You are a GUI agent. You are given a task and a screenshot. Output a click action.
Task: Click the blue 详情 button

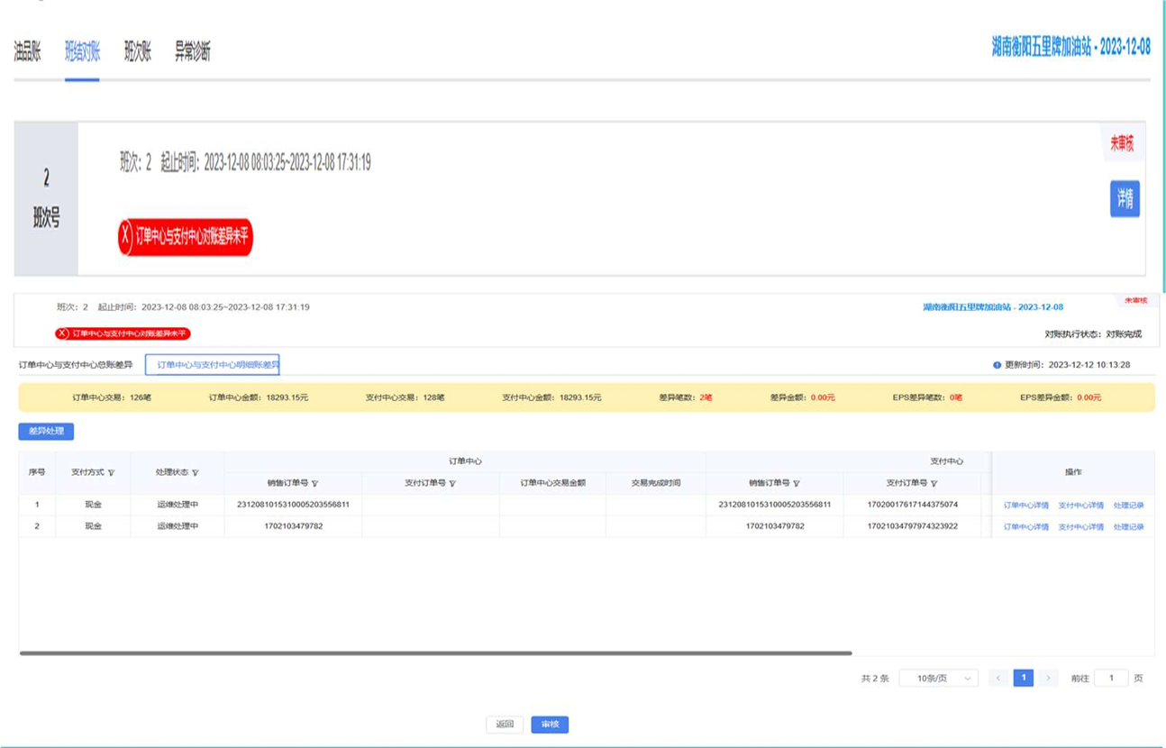(x=1125, y=199)
